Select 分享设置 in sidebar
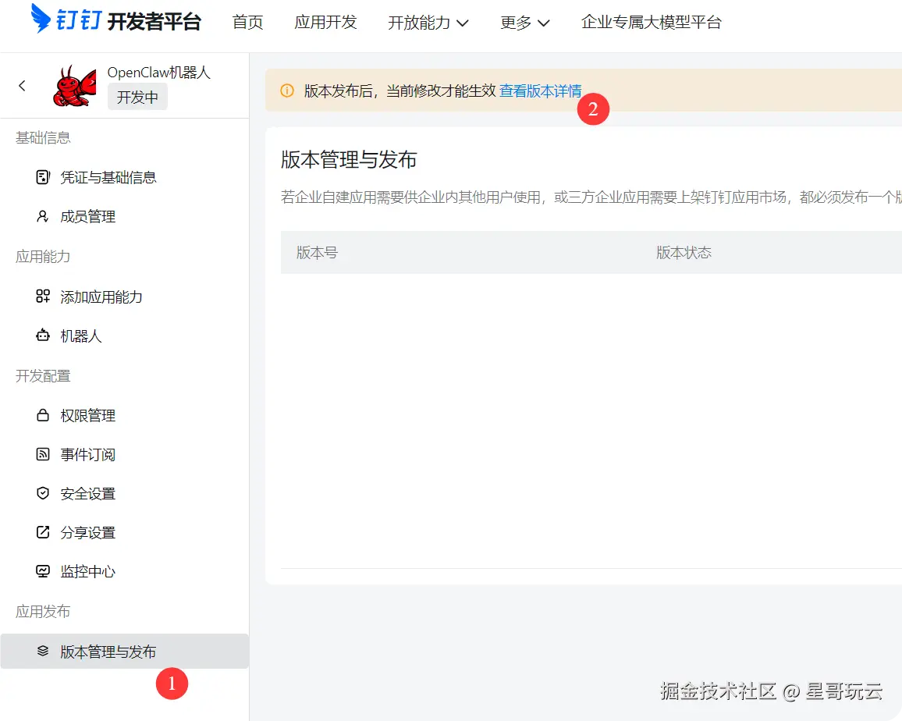Screen dimensions: 902x721 tap(88, 533)
